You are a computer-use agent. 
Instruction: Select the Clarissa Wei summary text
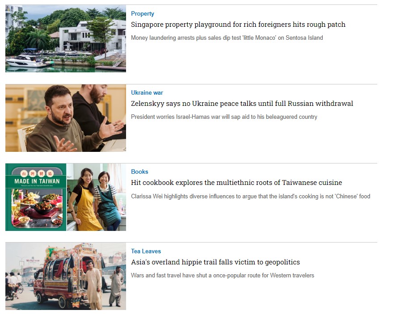tap(250, 197)
